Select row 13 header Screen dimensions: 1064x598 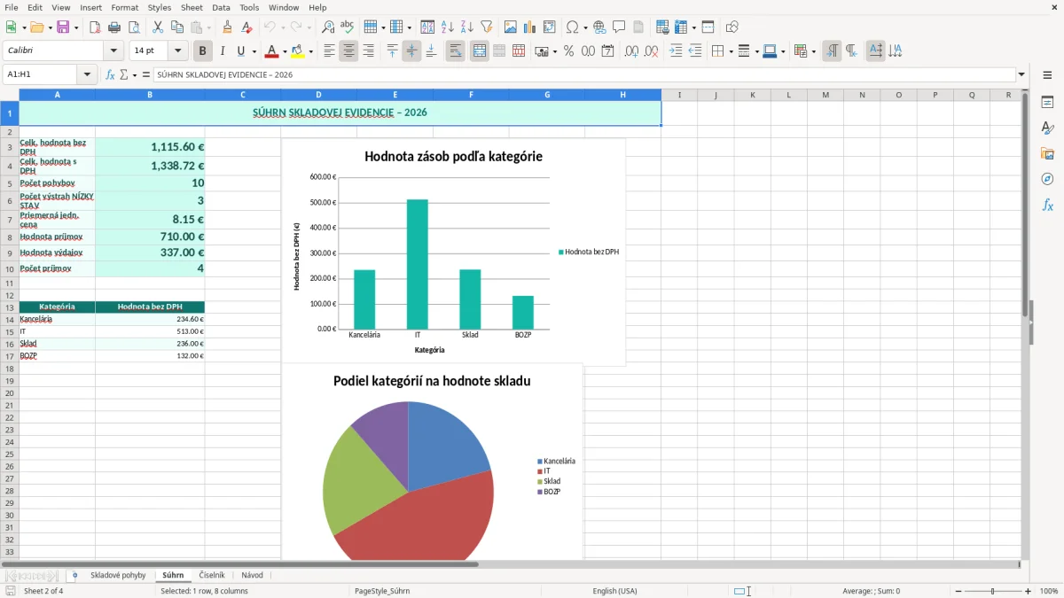click(10, 307)
